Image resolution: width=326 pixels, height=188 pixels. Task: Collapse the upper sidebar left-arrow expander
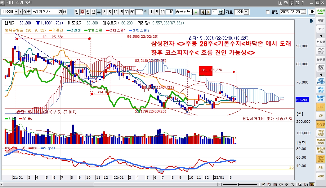coord(321,36)
